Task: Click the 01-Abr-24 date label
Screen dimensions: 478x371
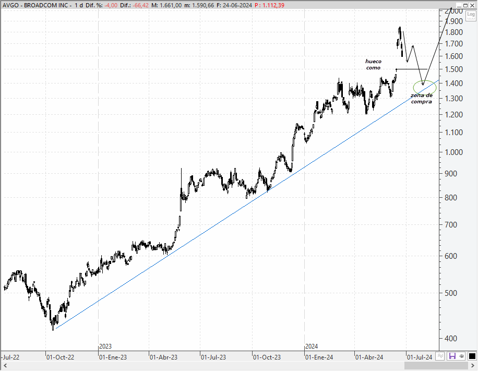Action: click(x=369, y=357)
